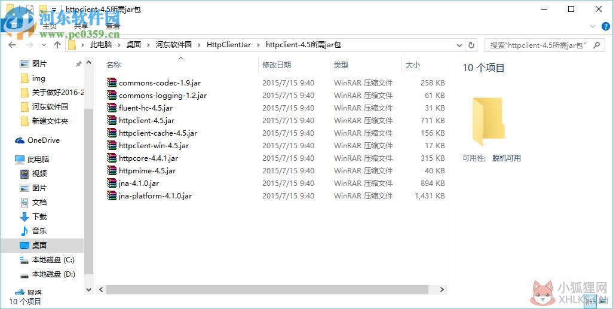Click navigation pane vertical scrollbar thumb

[x=89, y=191]
